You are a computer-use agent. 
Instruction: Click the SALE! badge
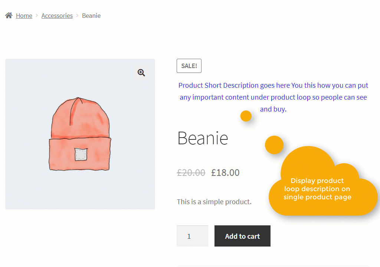click(x=189, y=66)
